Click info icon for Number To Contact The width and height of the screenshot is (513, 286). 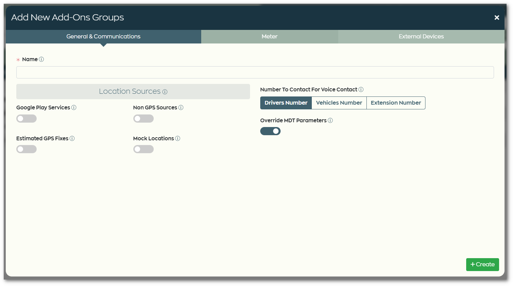[361, 89]
